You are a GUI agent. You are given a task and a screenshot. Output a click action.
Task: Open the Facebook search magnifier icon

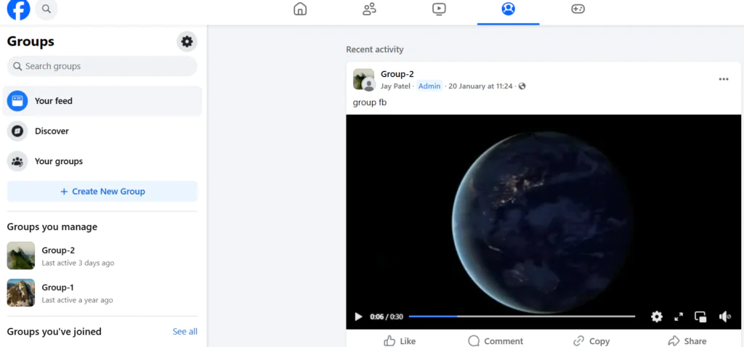pos(46,9)
